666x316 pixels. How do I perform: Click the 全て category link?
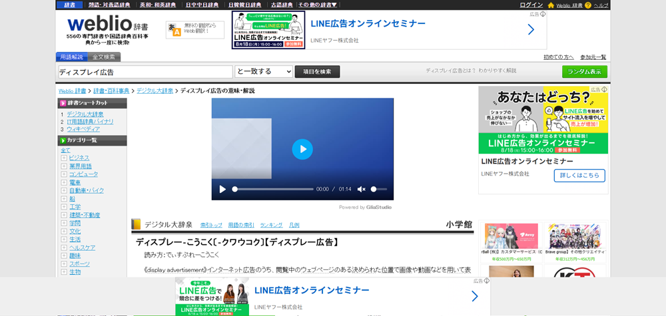(65, 150)
